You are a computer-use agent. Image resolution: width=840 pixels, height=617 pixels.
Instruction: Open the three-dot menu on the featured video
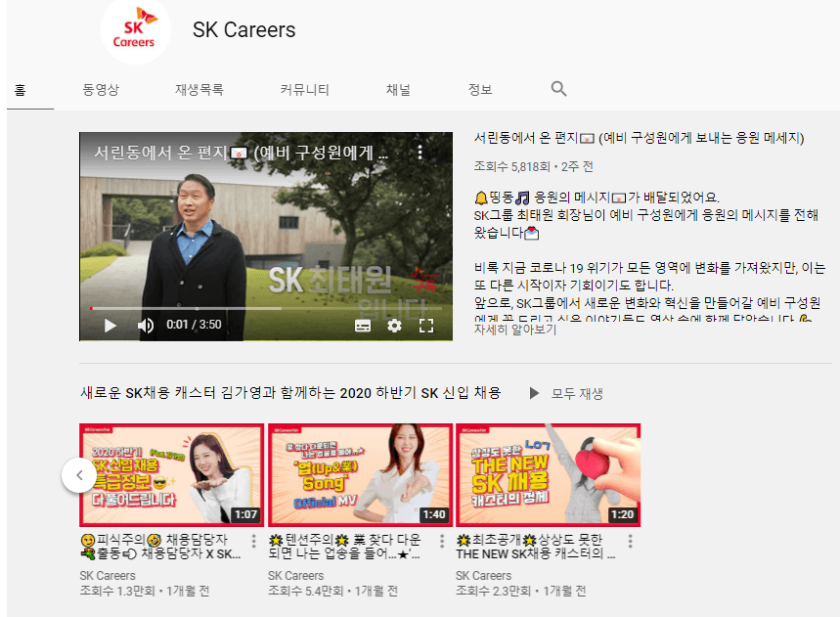coord(420,153)
